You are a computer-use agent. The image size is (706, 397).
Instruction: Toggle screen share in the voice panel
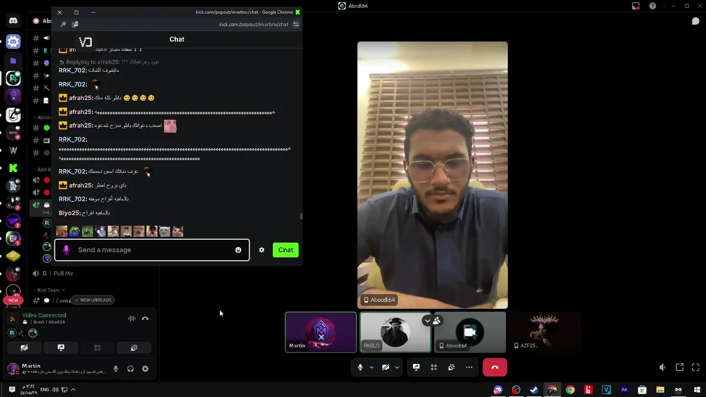pyautogui.click(x=61, y=348)
